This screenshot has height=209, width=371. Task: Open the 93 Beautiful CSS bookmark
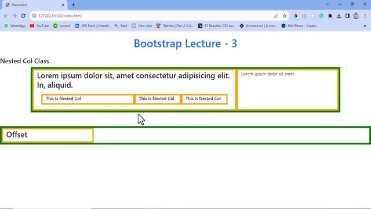click(216, 26)
